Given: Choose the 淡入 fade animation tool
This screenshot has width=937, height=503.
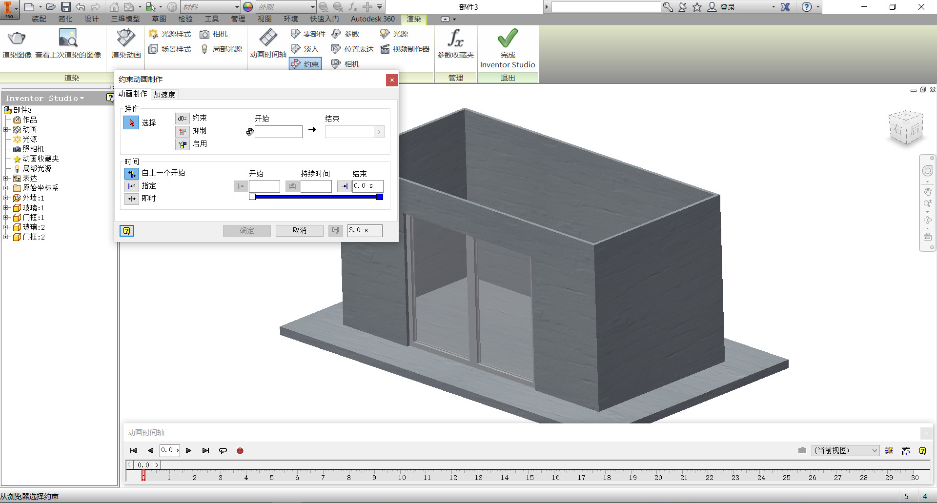Looking at the screenshot, I should click(x=305, y=49).
